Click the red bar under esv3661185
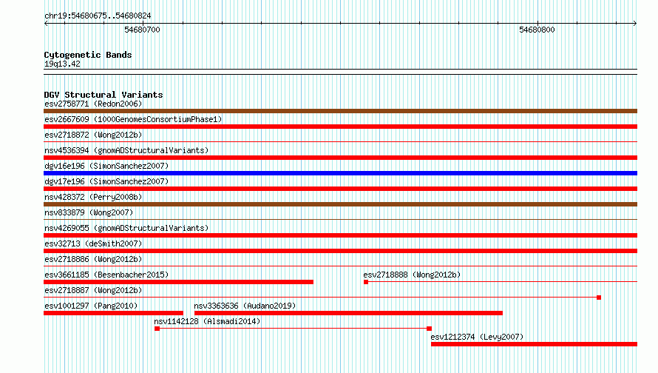This screenshot has width=658, height=373. [x=178, y=282]
